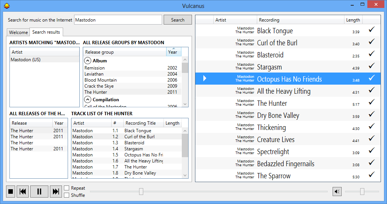Enable the Repeat checkbox
This screenshot has width=387, height=204.
pyautogui.click(x=67, y=188)
